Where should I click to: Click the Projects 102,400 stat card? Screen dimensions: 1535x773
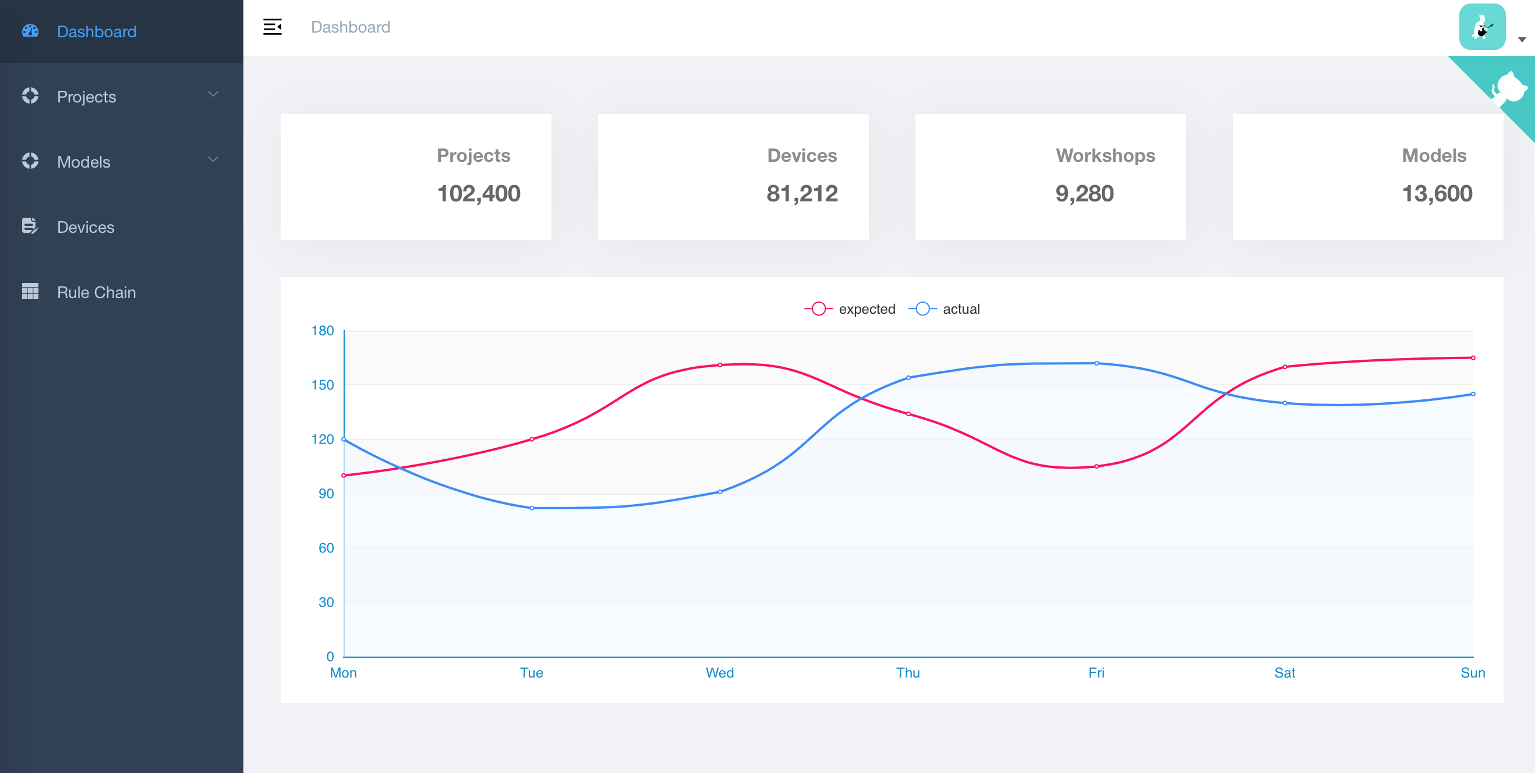click(415, 177)
